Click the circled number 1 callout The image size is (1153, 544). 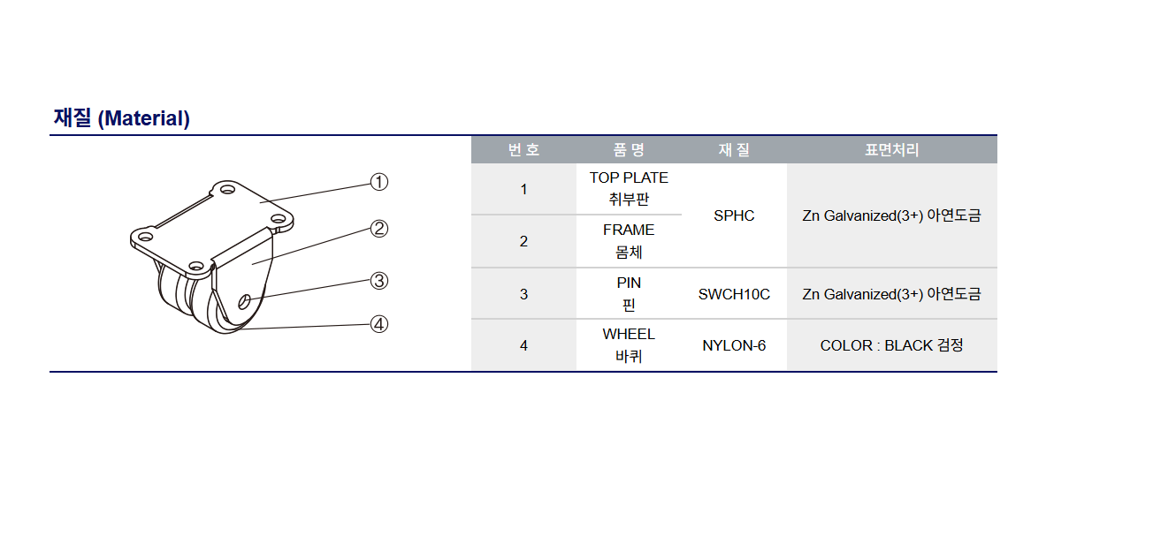coord(378,182)
